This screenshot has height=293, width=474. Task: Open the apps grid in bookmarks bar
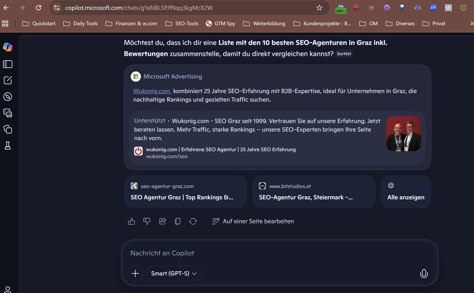click(5, 23)
